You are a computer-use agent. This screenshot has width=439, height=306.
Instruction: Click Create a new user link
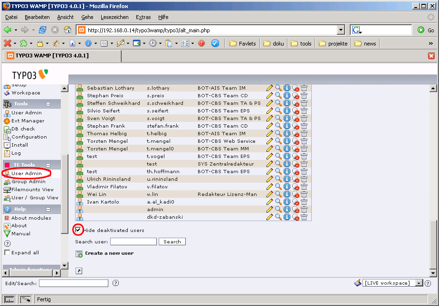109,253
